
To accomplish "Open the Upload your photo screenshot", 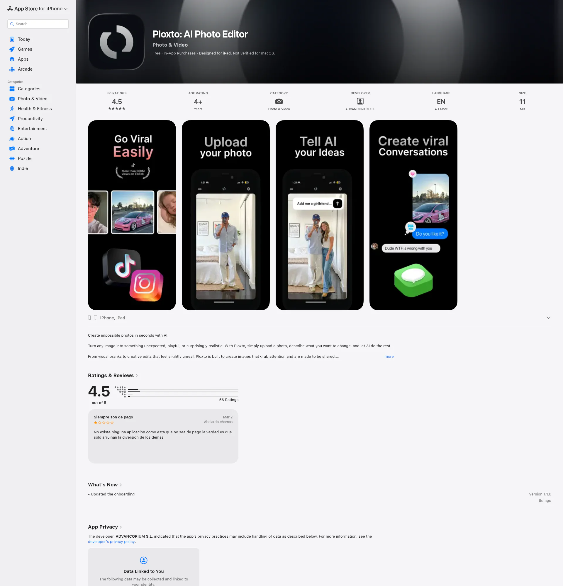I will click(x=226, y=215).
